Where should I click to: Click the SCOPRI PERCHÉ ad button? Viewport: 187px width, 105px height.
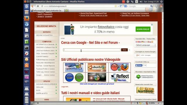coord(143,29)
